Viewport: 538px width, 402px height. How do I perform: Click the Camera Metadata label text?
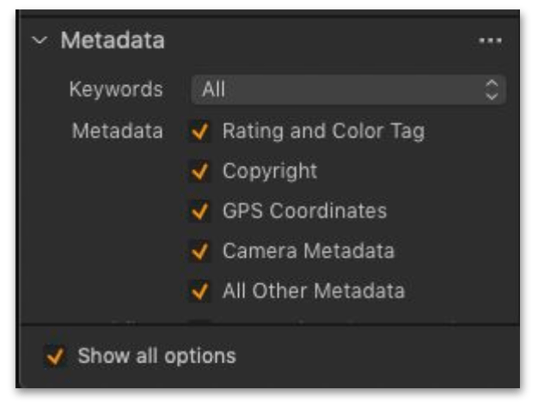coord(308,252)
